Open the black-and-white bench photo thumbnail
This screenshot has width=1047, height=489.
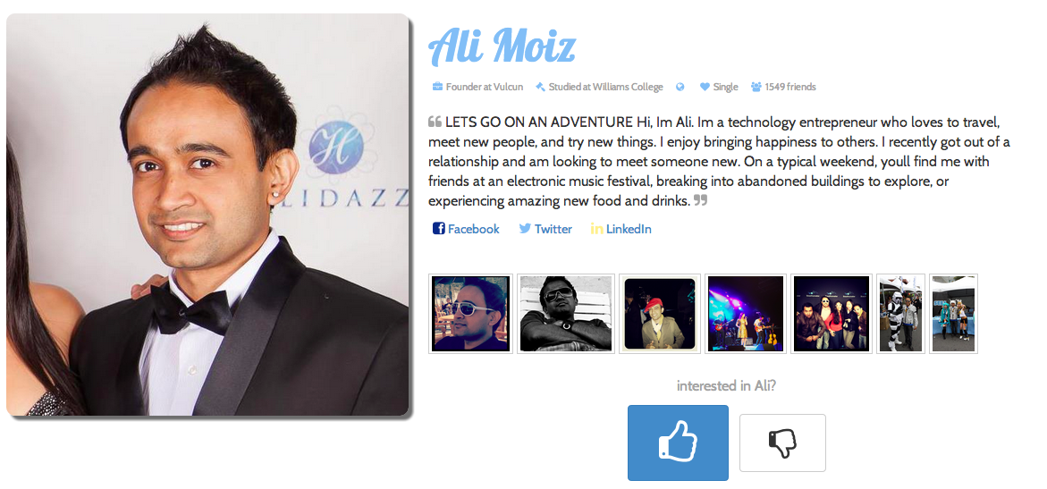tap(566, 314)
